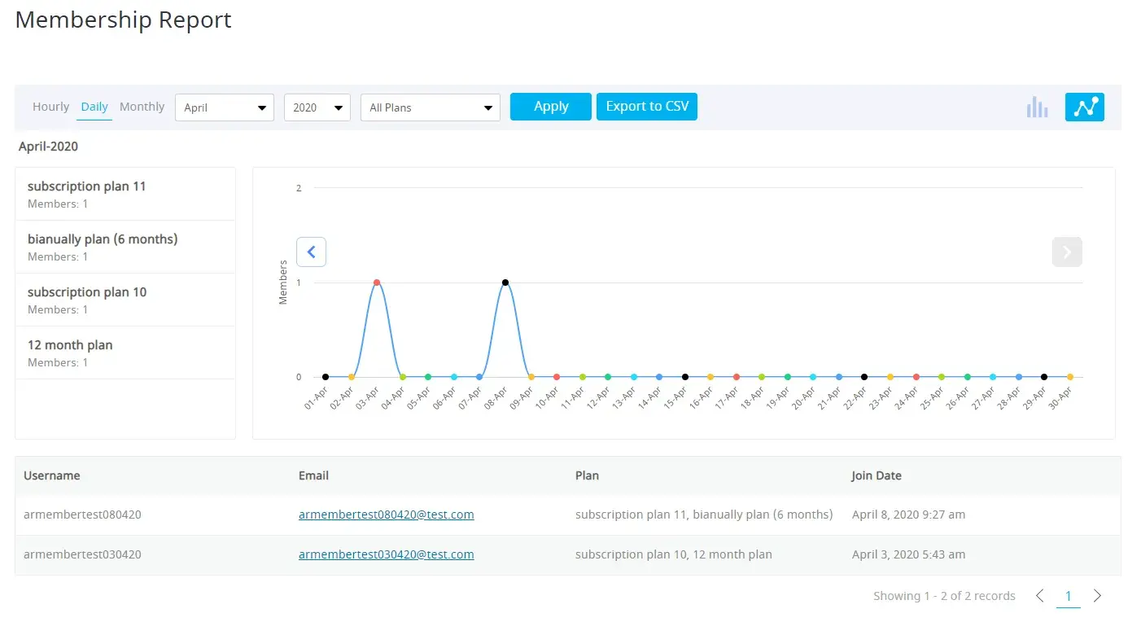Viewport: 1141px width, 622px height.
Task: Switch to the Hourly view
Action: click(x=50, y=107)
